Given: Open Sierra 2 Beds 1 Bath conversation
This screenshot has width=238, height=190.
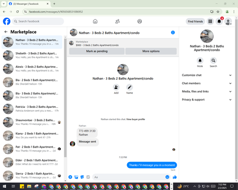Looking at the screenshot, I should pos(32,176).
